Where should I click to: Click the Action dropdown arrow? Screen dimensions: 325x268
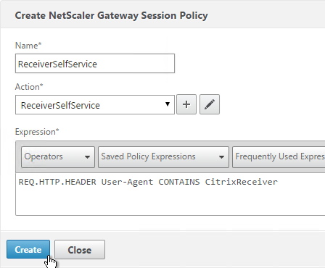tap(168, 104)
